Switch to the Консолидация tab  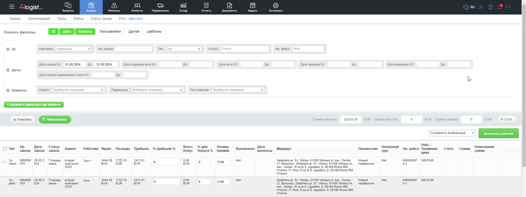(x=39, y=19)
